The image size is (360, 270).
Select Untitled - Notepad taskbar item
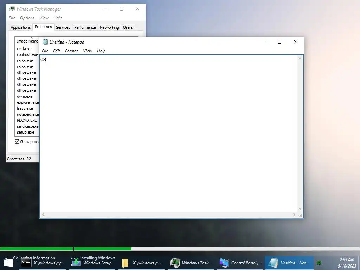[x=289, y=263]
